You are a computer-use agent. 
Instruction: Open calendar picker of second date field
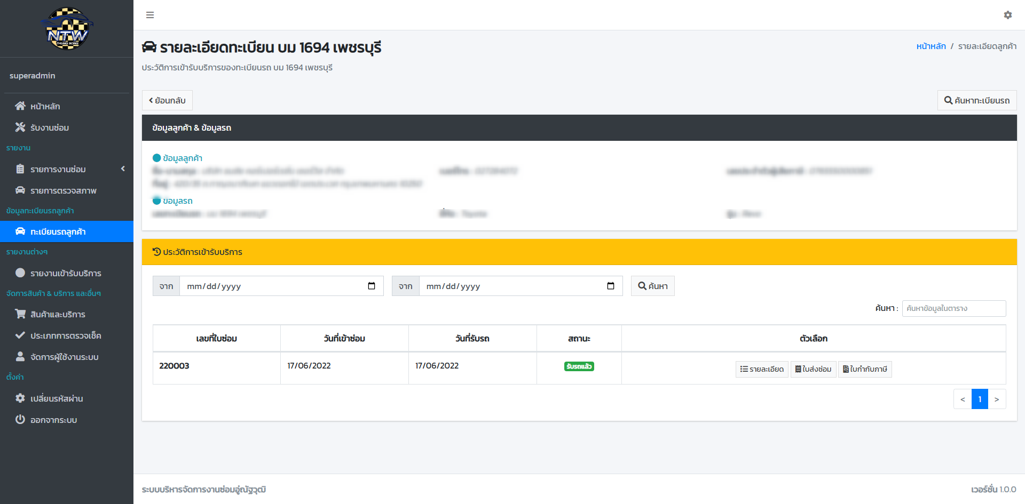(611, 286)
